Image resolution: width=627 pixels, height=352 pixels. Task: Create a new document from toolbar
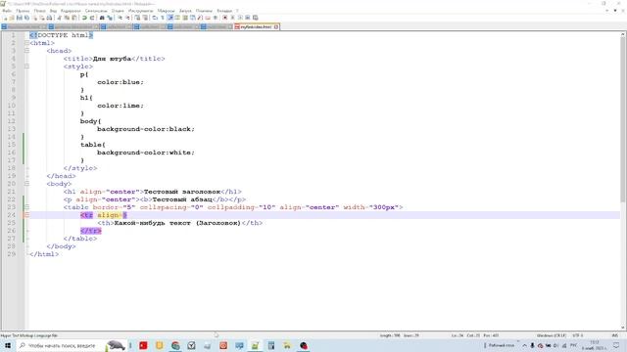tap(5, 18)
